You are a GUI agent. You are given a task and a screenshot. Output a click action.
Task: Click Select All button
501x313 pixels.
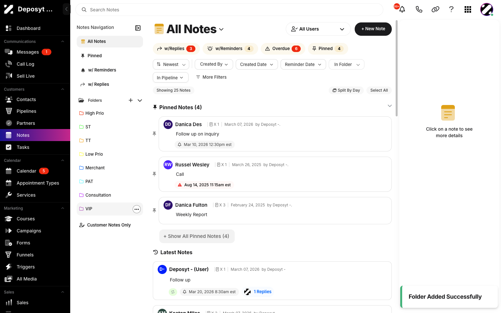379,90
